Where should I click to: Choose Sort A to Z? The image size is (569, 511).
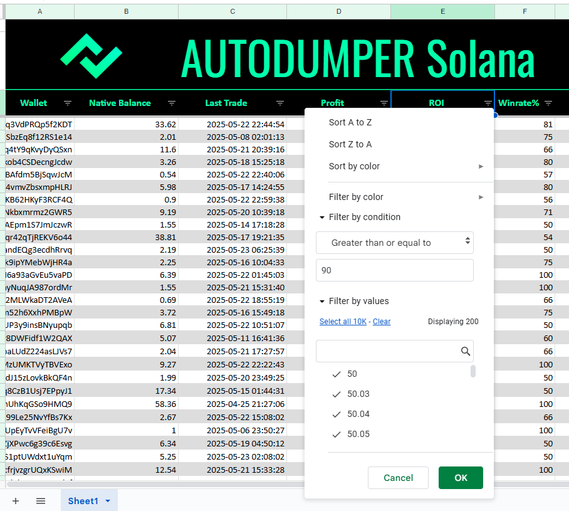350,122
